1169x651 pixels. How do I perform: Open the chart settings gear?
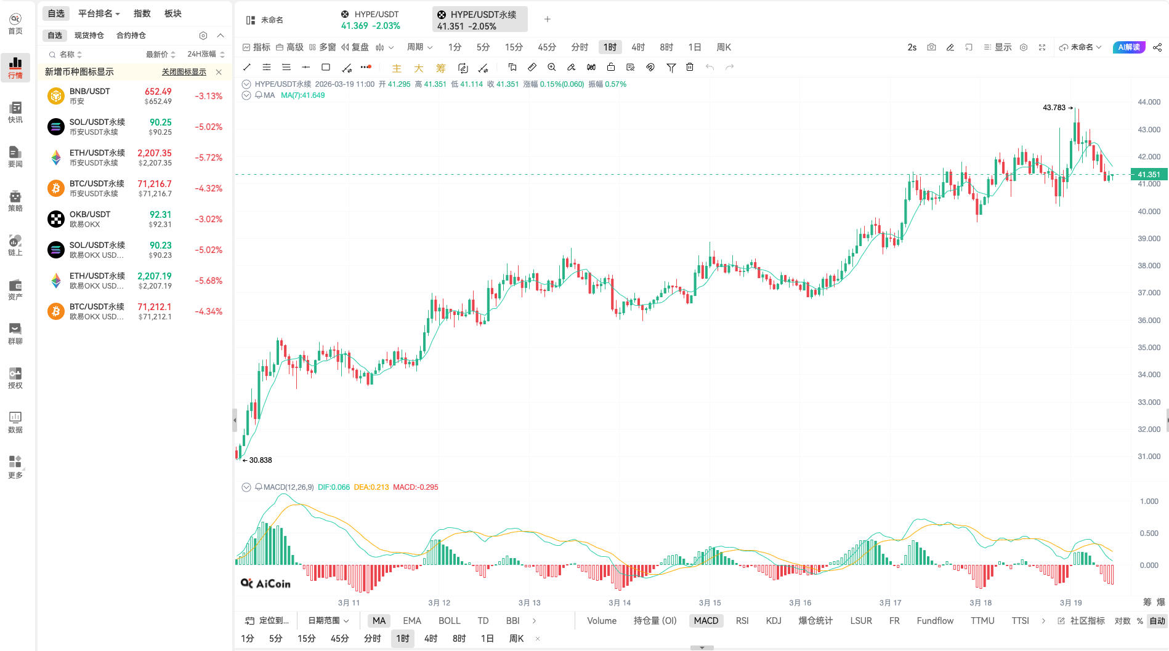(1024, 47)
